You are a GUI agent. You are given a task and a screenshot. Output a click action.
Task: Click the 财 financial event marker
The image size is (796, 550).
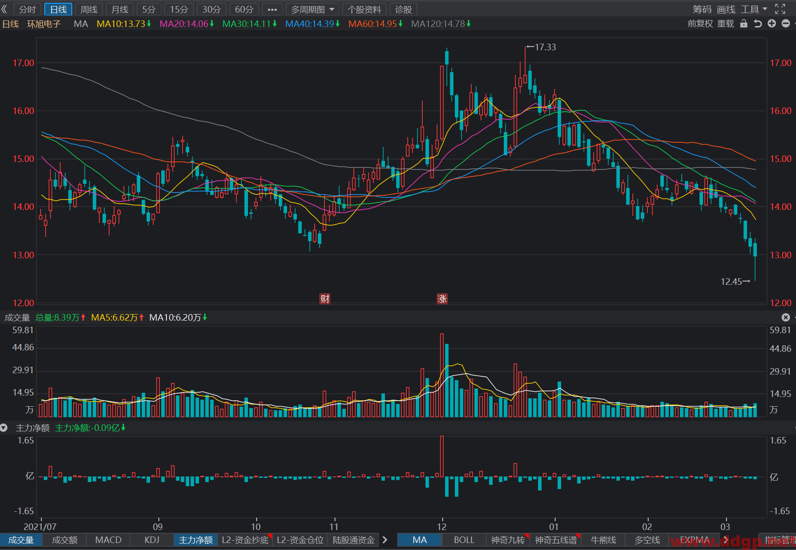[325, 299]
